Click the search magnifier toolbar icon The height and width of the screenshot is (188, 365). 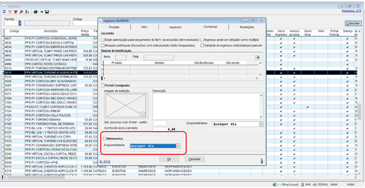(21, 12)
